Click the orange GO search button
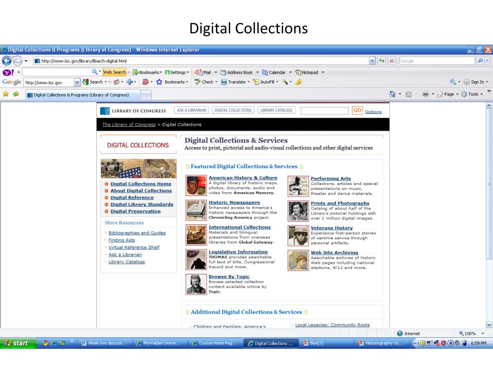This screenshot has width=493, height=369. coord(357,111)
